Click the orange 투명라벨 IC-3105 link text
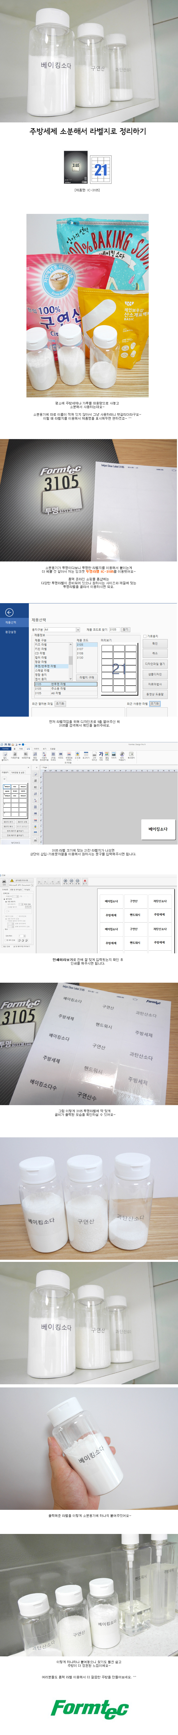This screenshot has width=178, height=1735. pos(101,571)
